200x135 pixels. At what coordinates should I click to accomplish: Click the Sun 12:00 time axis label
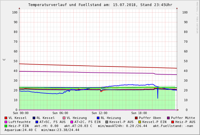point(99,113)
